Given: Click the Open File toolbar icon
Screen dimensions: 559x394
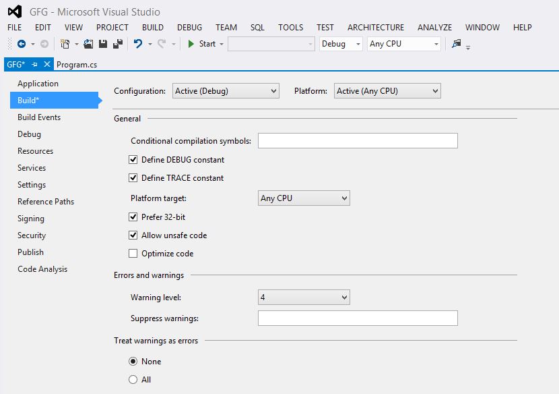Looking at the screenshot, I should (x=88, y=44).
